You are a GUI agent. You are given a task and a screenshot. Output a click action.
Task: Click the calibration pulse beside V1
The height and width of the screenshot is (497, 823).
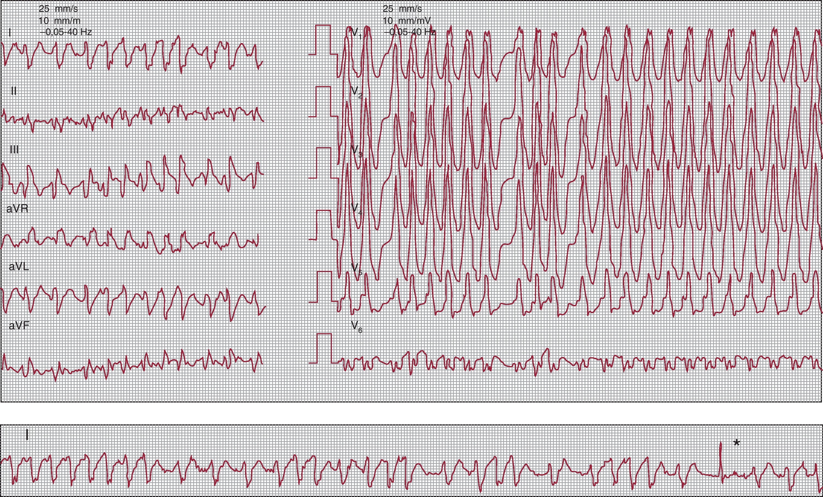(x=323, y=39)
